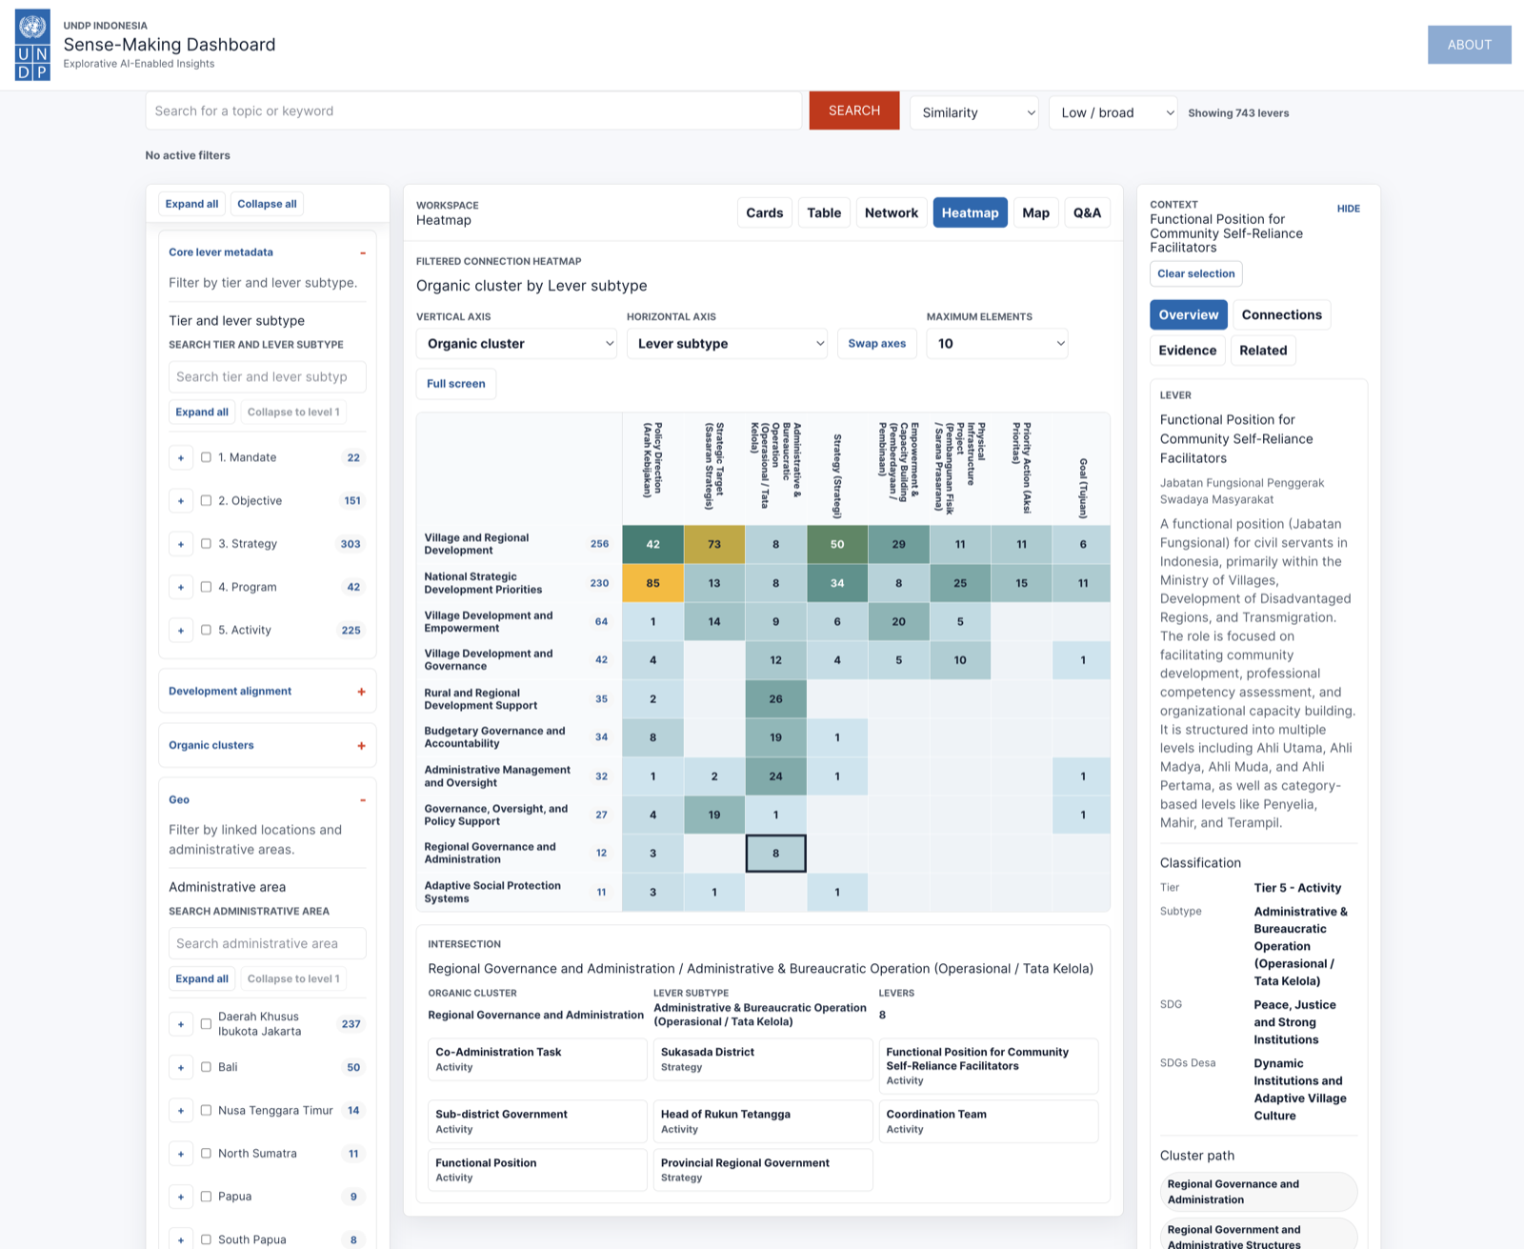
Task: Collapse Core lever metadata minus icon
Action: [363, 252]
